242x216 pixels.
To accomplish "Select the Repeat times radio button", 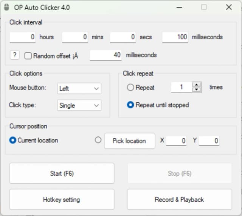I will (130, 87).
